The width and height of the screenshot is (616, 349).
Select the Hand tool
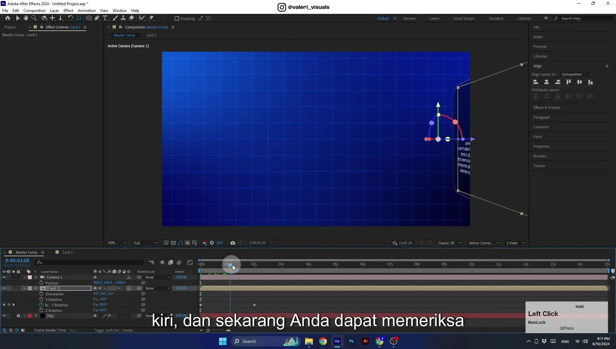click(26, 18)
